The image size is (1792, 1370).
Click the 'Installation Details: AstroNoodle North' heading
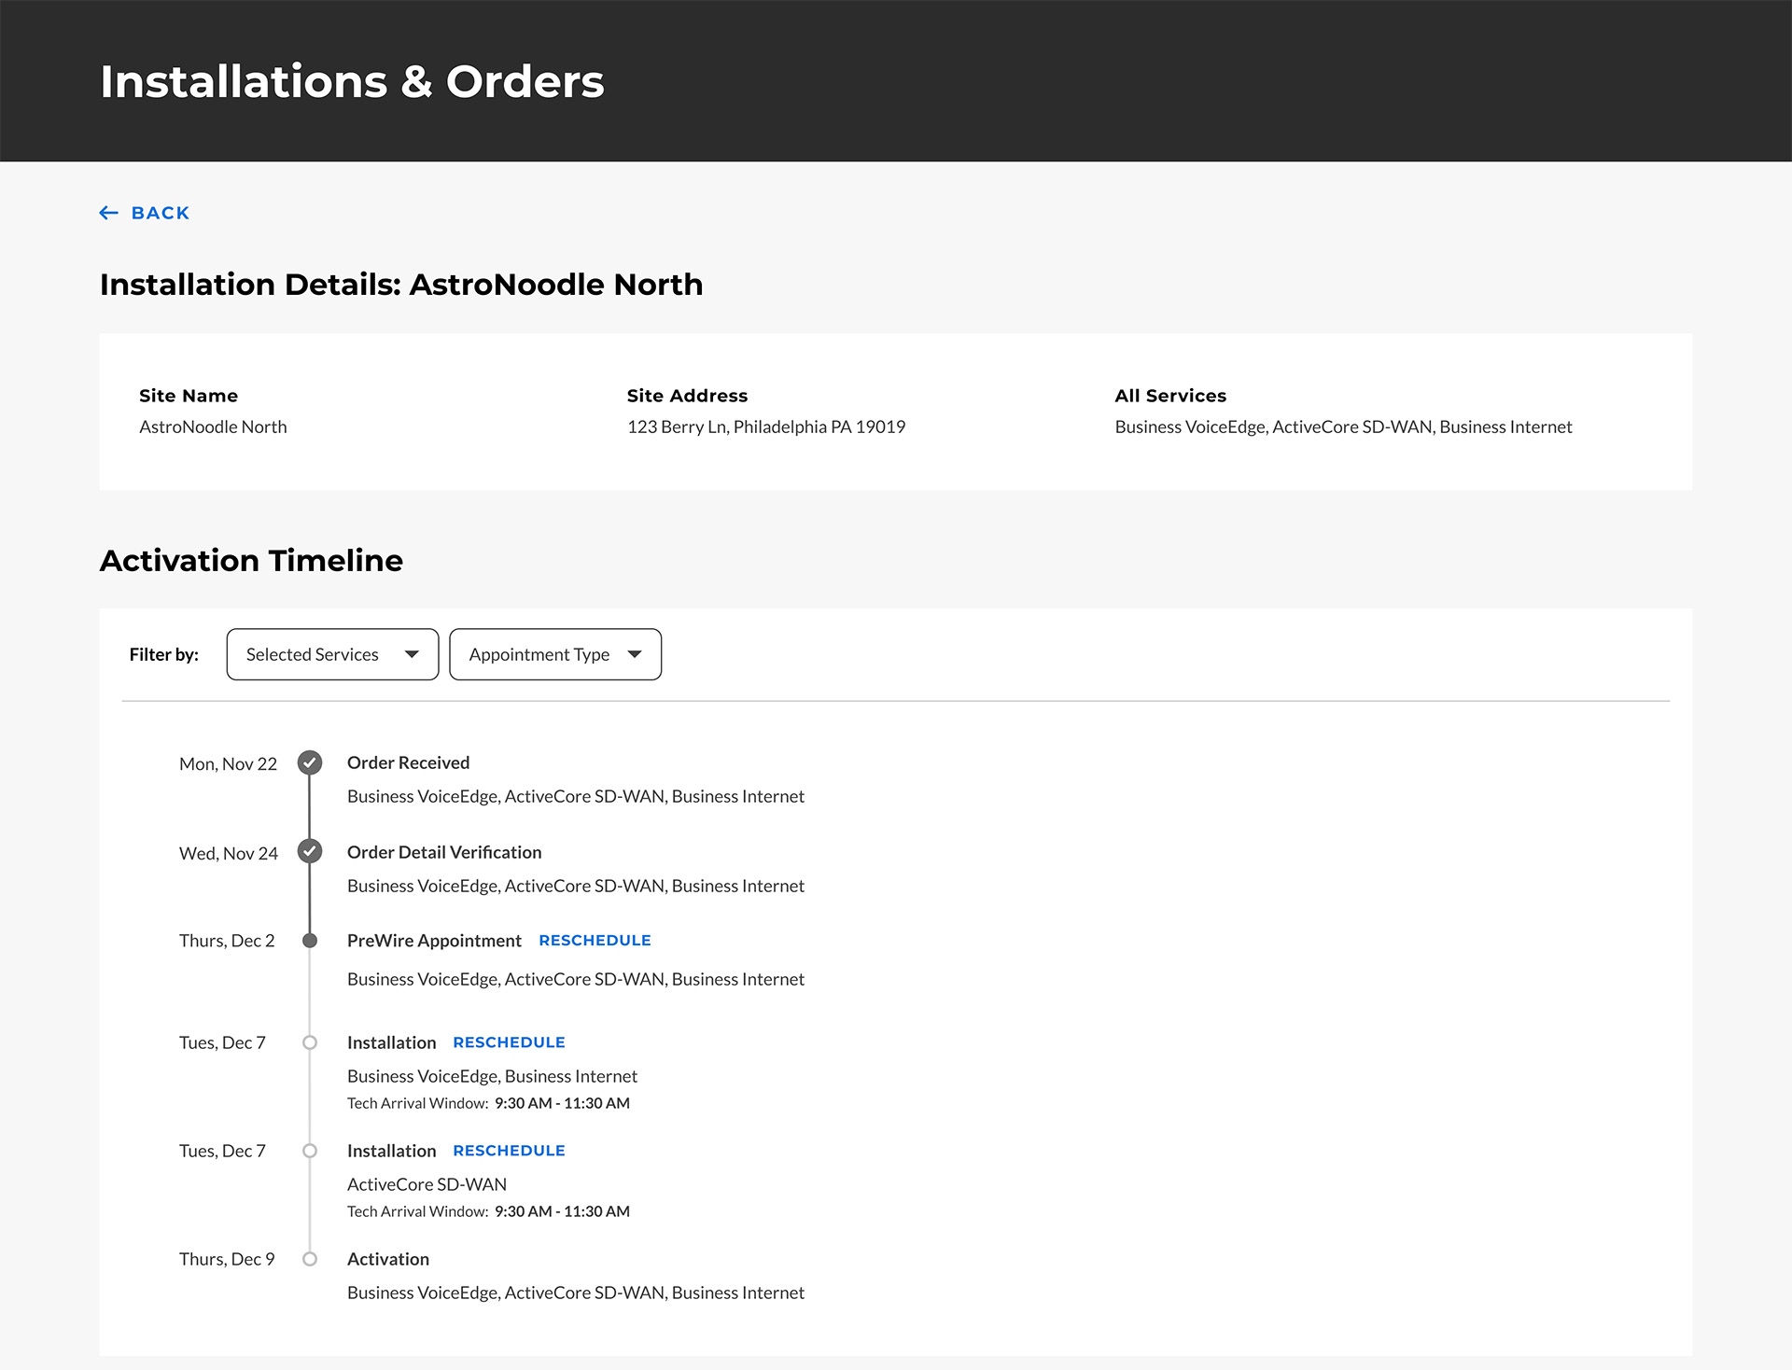coord(401,284)
